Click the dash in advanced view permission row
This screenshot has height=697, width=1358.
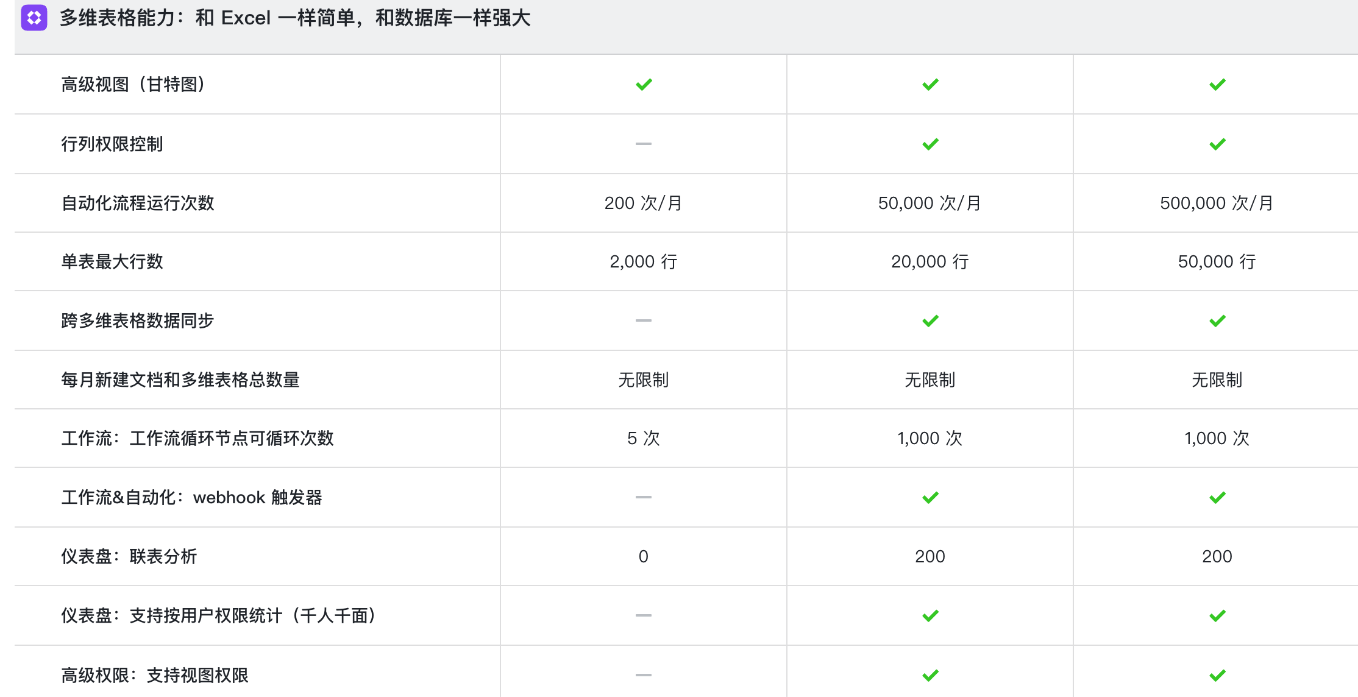[x=644, y=675]
